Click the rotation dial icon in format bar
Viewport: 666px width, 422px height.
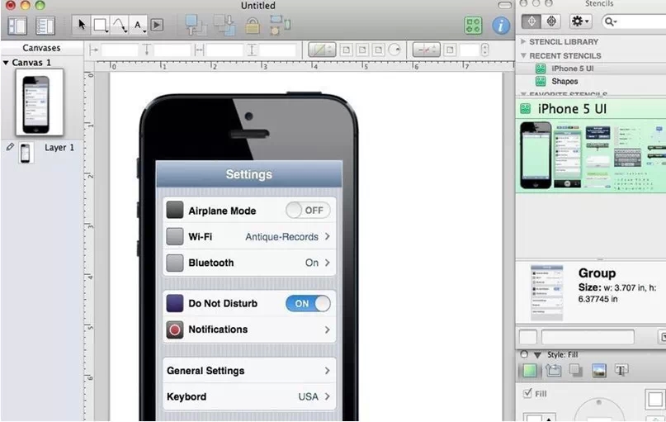coord(394,50)
